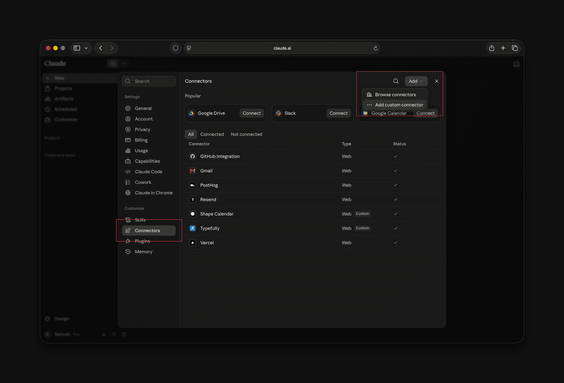Open the Resend connector row
Screen dimensions: 564x383
click(x=313, y=199)
